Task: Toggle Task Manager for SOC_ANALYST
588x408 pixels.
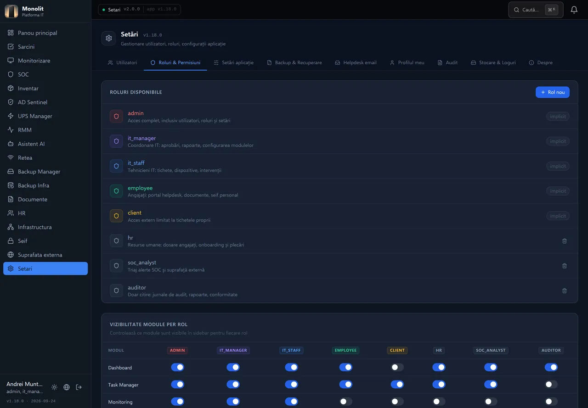Action: pos(491,385)
